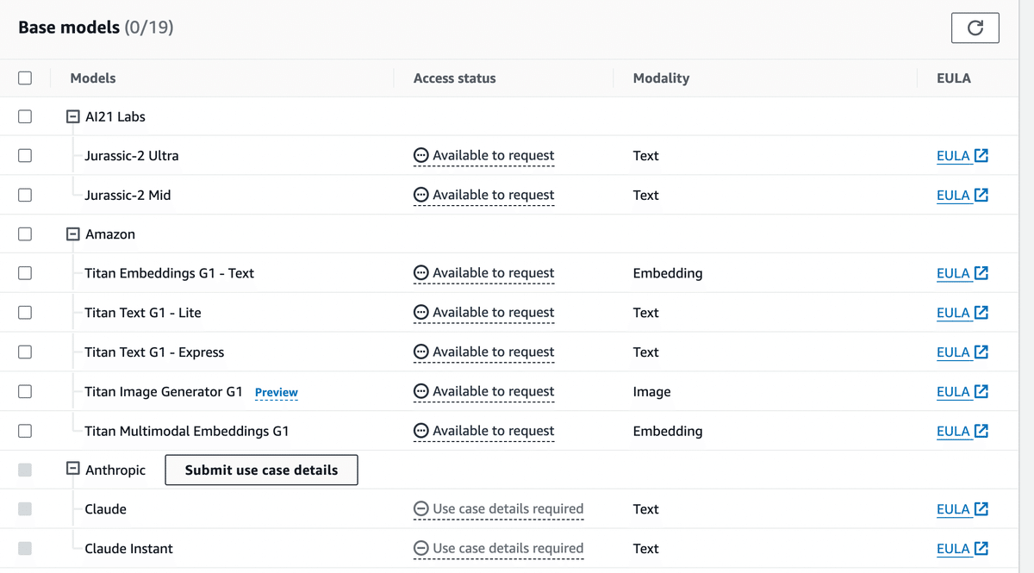Screen dimensions: 1034x573
Task: Click status icon in Titan Image Generator G1 row
Action: (x=421, y=391)
